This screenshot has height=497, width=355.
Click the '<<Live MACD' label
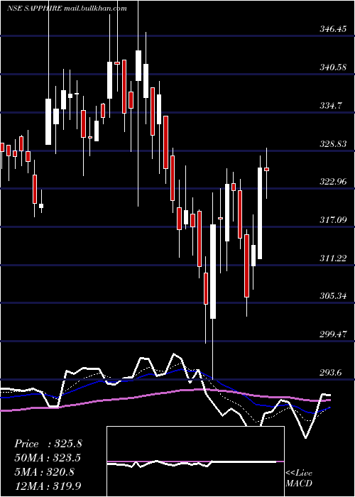(299, 478)
